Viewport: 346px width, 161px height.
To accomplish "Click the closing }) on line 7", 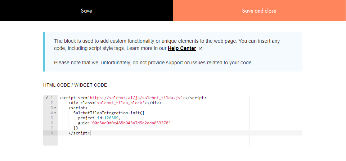I will 76,128.
